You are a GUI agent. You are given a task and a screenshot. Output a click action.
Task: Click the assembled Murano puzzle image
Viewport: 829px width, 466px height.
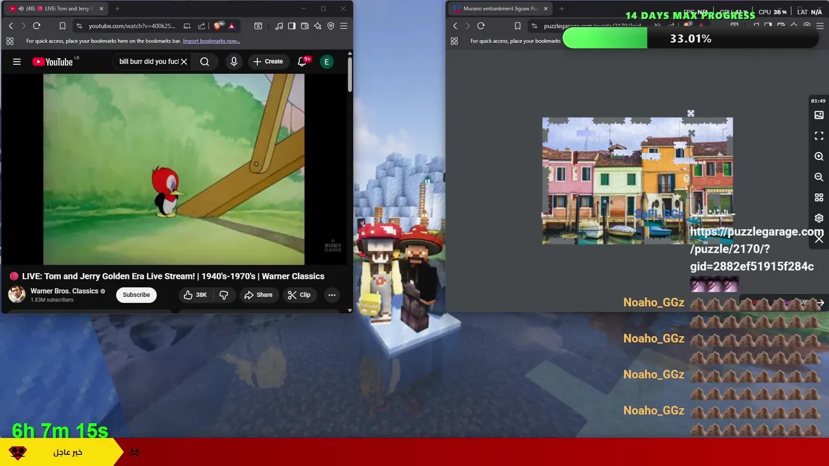pyautogui.click(x=637, y=181)
